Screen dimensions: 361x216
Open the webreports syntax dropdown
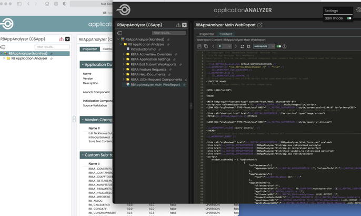[x=264, y=46]
